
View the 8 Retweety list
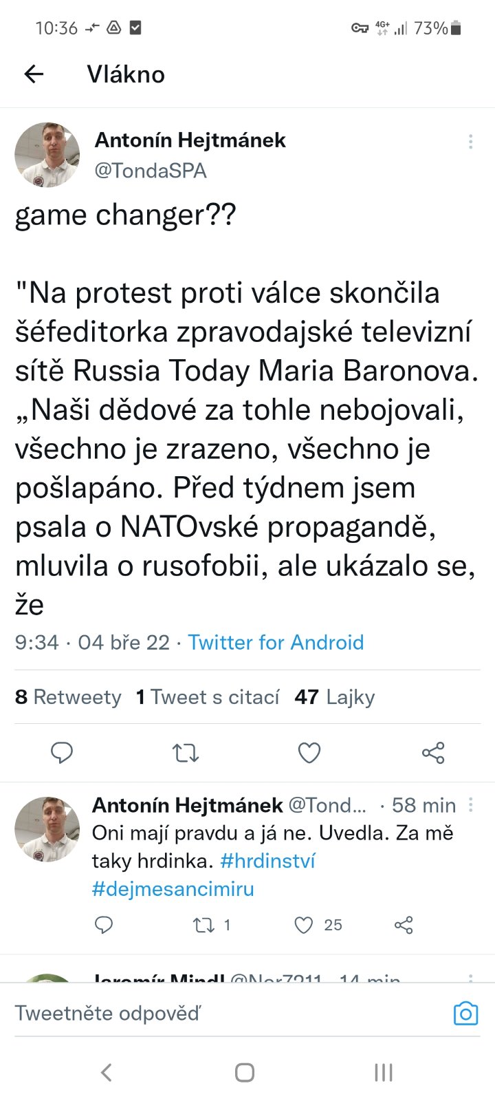pyautogui.click(x=68, y=697)
